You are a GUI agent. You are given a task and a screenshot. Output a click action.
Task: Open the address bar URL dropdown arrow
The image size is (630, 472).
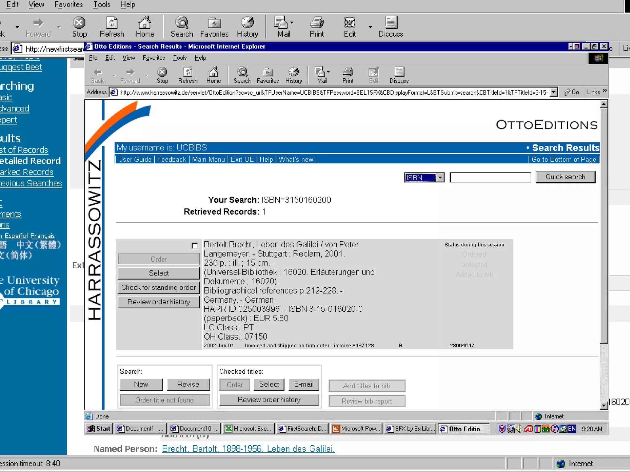[553, 92]
